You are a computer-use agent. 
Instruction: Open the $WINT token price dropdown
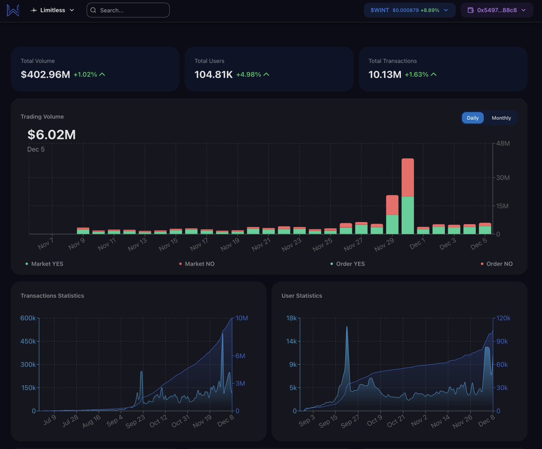click(410, 10)
